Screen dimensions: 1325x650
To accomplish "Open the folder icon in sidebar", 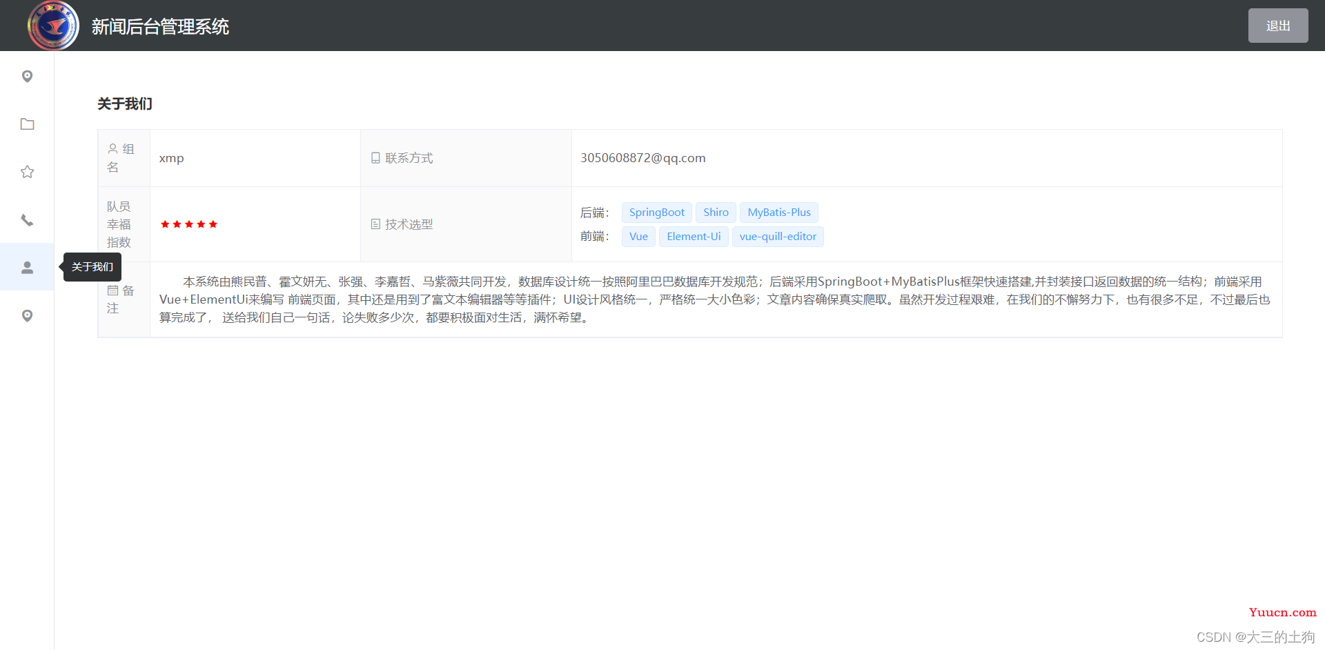I will (27, 124).
